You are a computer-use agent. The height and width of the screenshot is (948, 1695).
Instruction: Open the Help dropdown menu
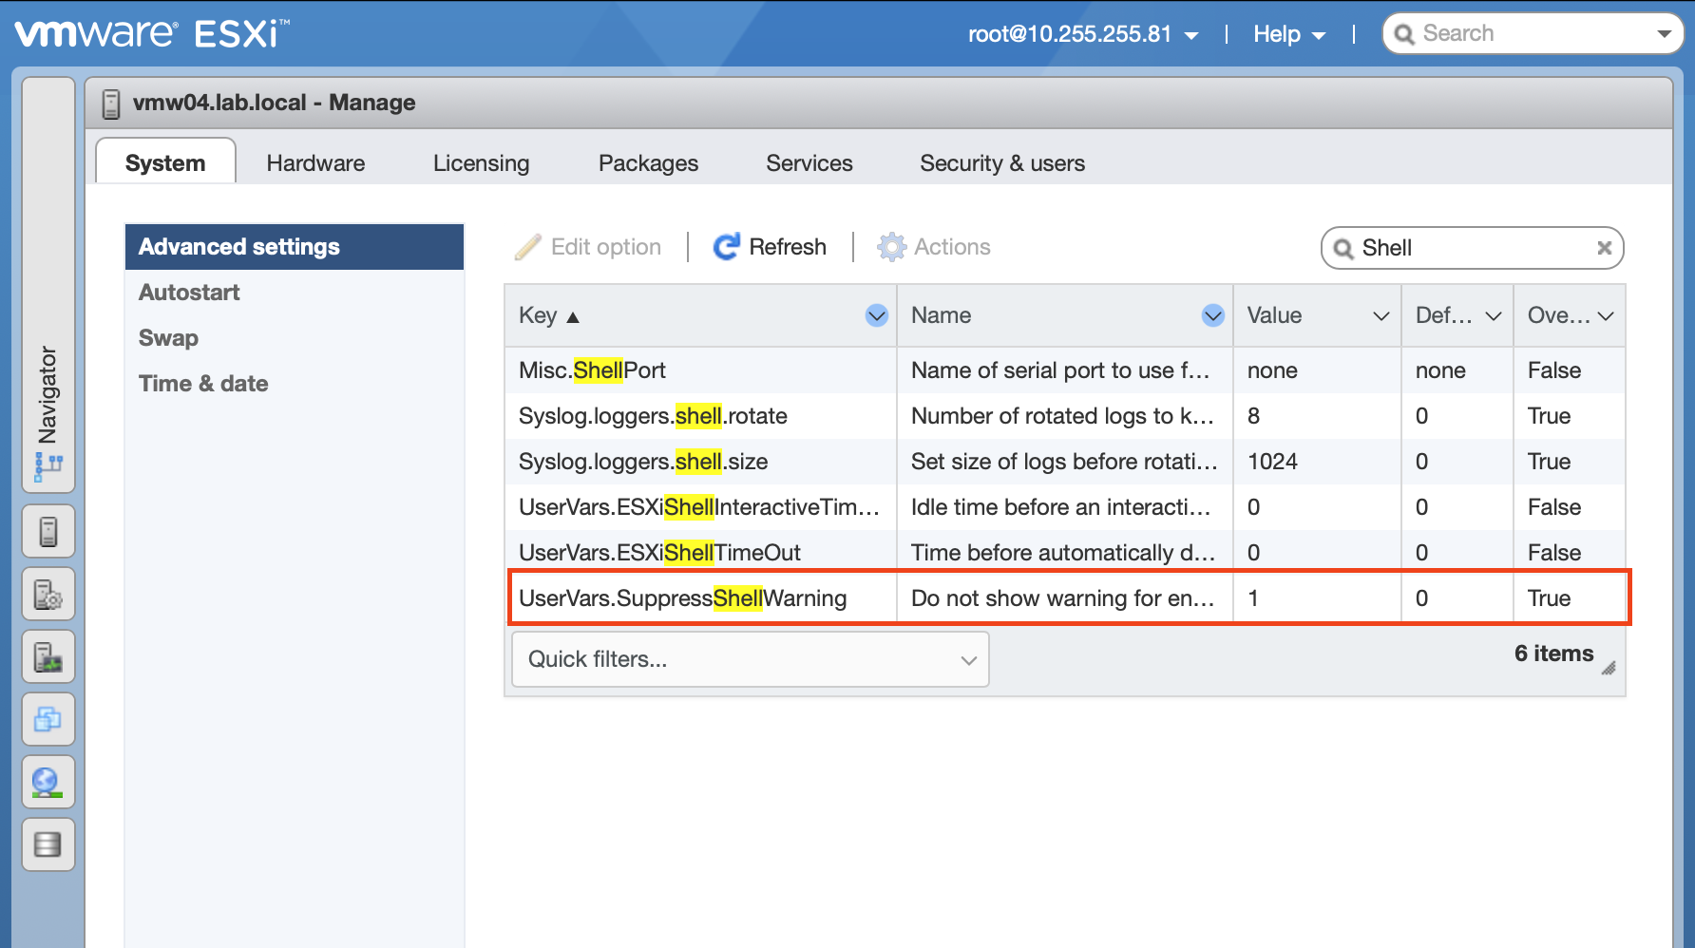coord(1289,34)
